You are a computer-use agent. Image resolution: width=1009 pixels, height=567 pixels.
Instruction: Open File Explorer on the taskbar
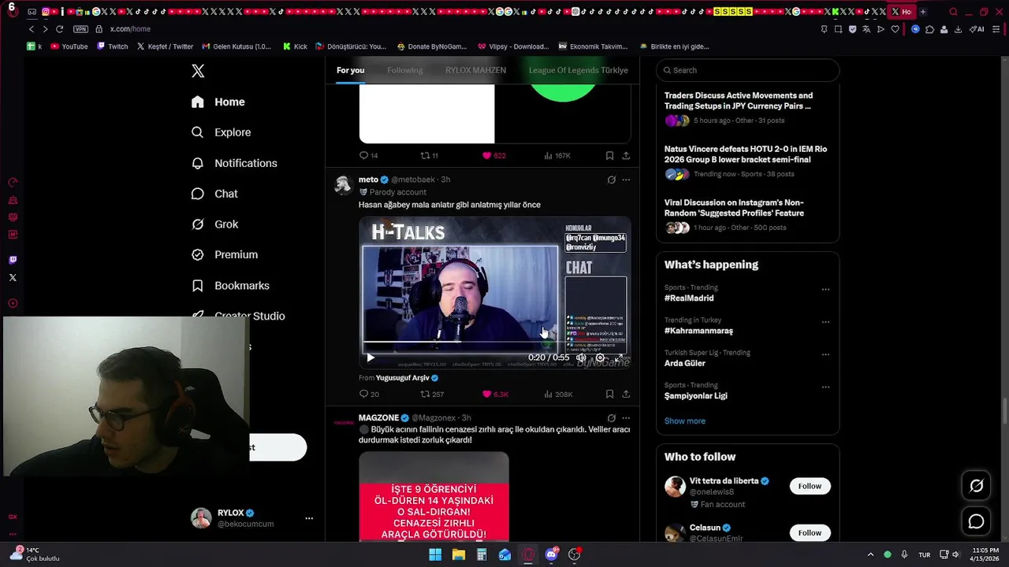coord(458,554)
